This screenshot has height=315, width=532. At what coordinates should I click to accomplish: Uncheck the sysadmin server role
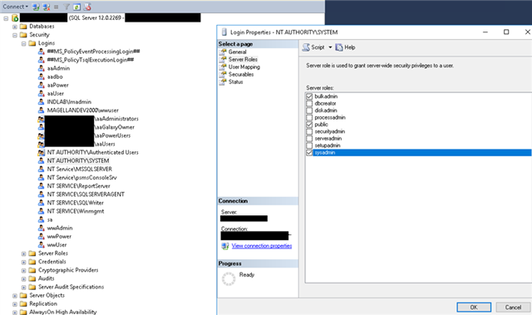(309, 153)
